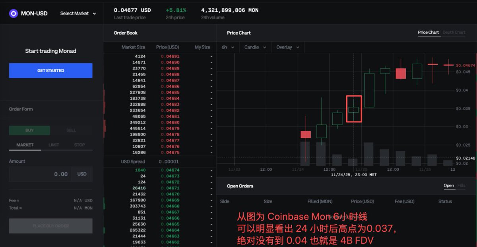Click the MON-USD market name
The height and width of the screenshot is (247, 477).
click(x=35, y=14)
